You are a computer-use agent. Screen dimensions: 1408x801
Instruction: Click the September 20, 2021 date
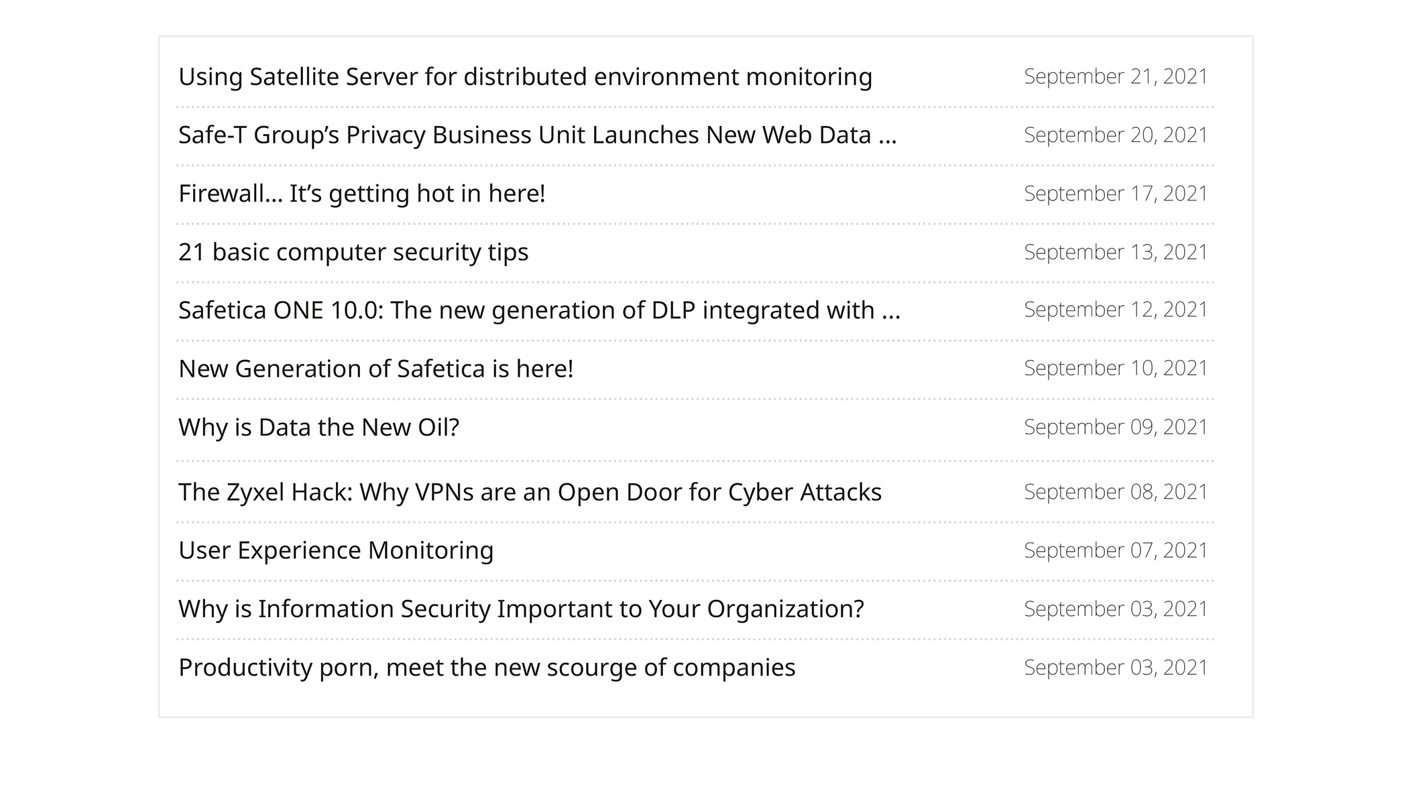click(x=1115, y=135)
